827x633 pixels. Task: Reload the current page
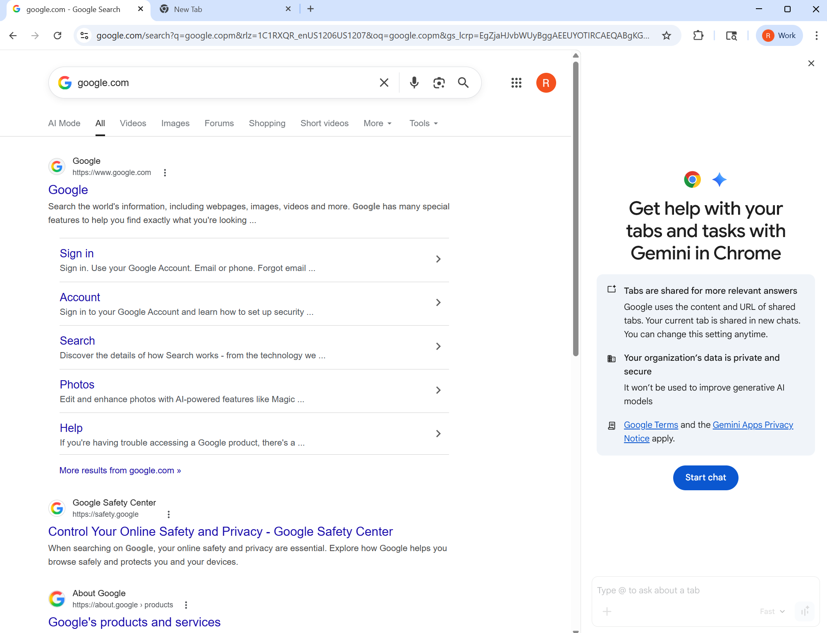[57, 36]
